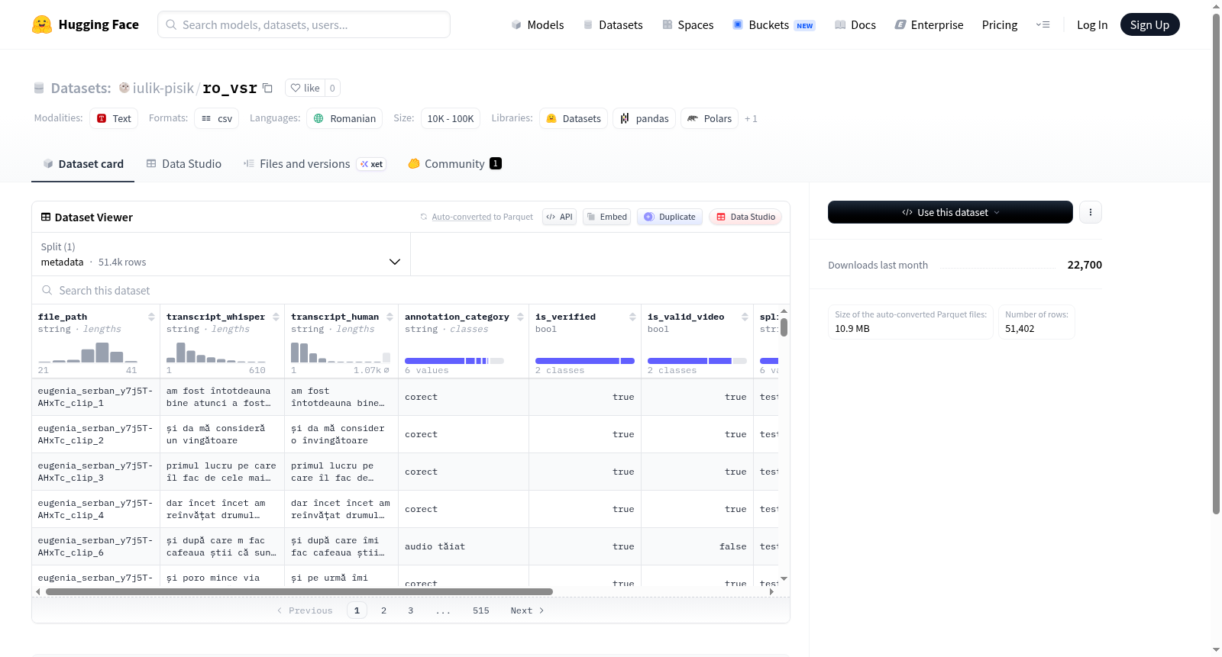Image resolution: width=1222 pixels, height=657 pixels.
Task: Go to Models in the top navigation
Action: click(538, 24)
